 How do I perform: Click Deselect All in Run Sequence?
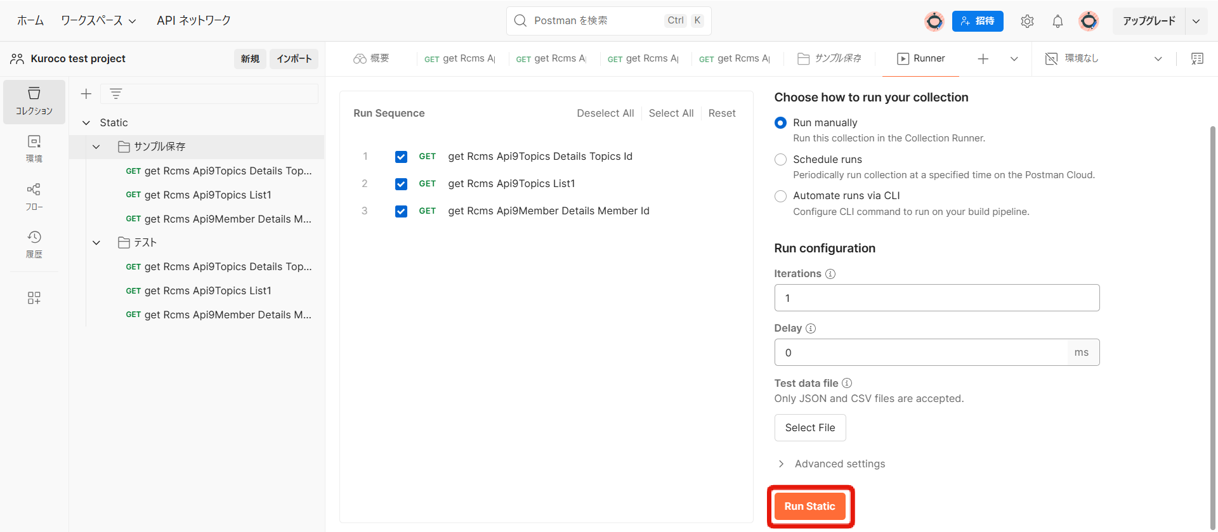pyautogui.click(x=605, y=114)
